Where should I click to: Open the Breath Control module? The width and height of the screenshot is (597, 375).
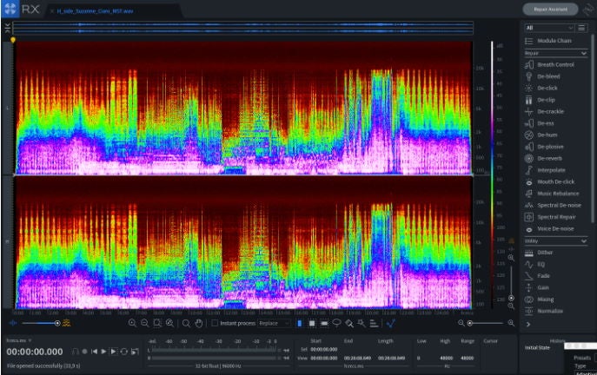[x=555, y=64]
